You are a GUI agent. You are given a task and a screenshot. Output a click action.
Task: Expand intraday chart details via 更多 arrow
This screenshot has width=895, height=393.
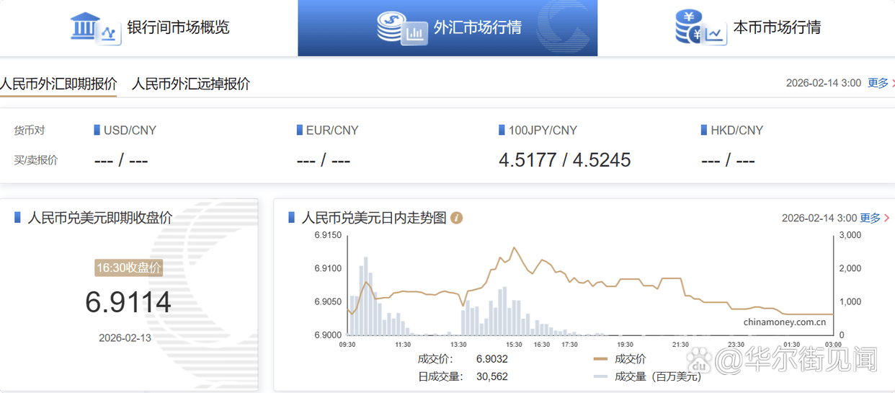874,218
